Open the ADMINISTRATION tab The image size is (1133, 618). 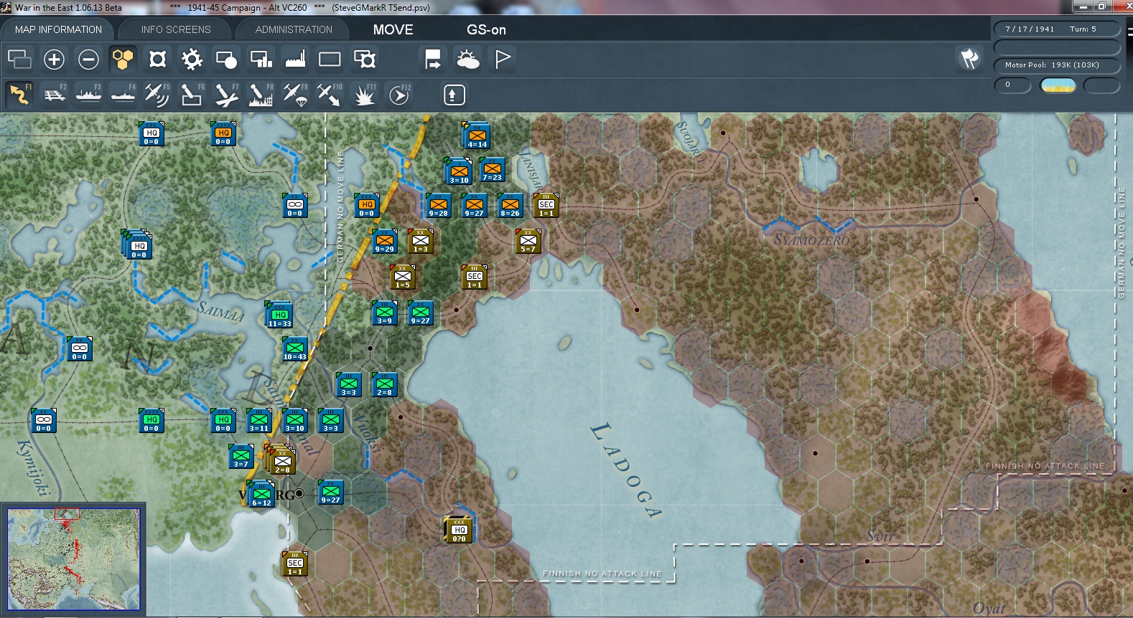pyautogui.click(x=294, y=29)
